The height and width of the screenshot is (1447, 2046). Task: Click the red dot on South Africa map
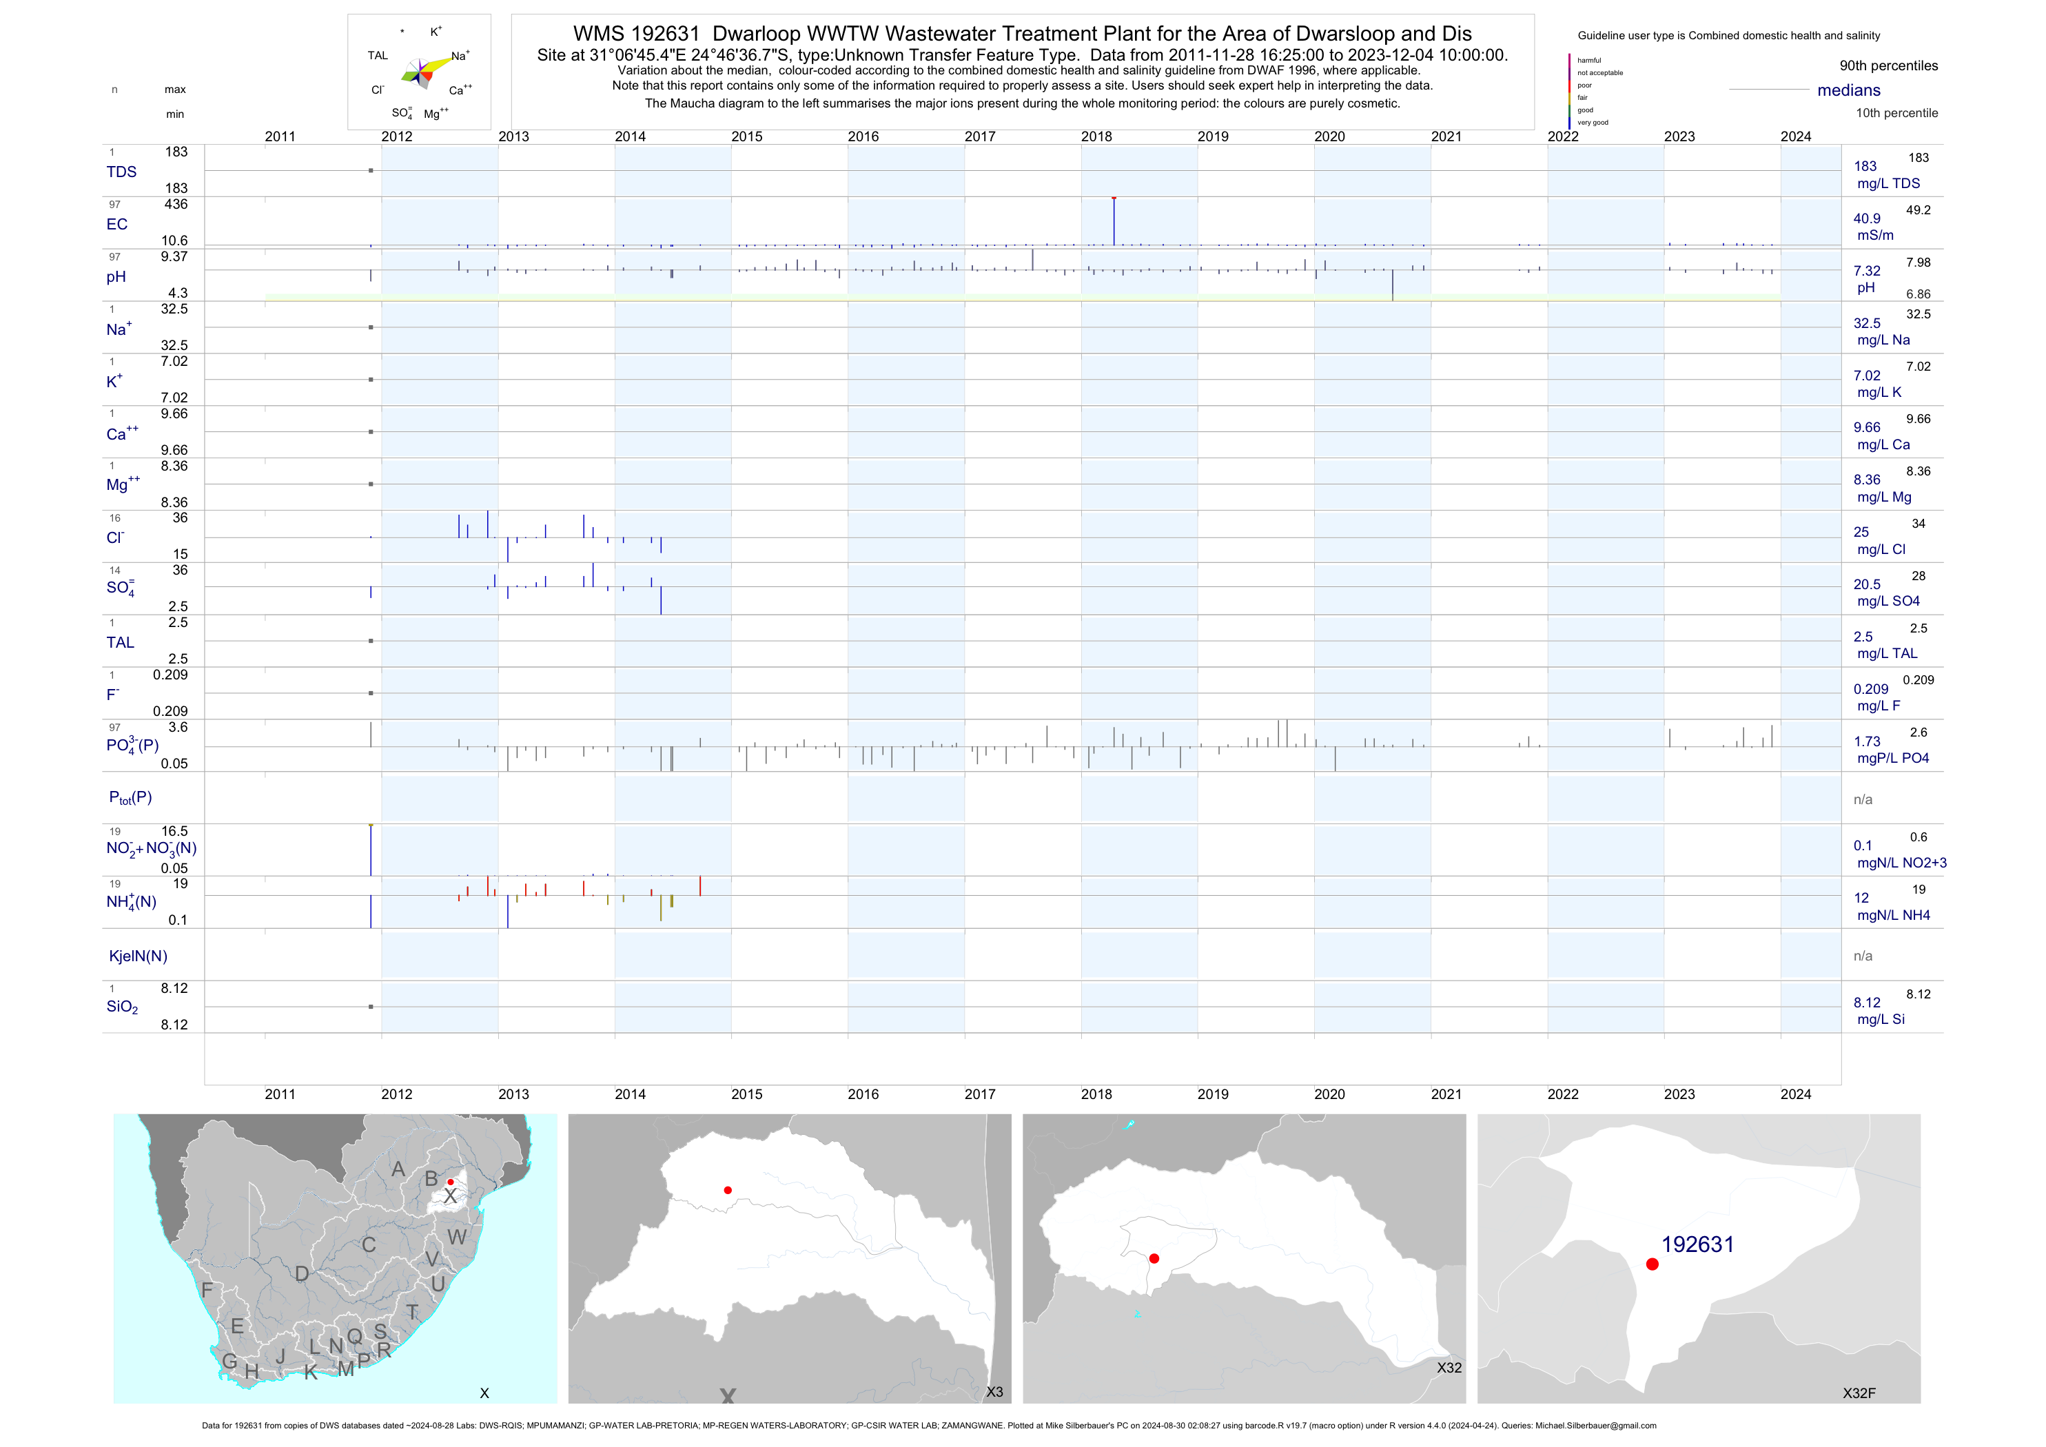[x=450, y=1182]
